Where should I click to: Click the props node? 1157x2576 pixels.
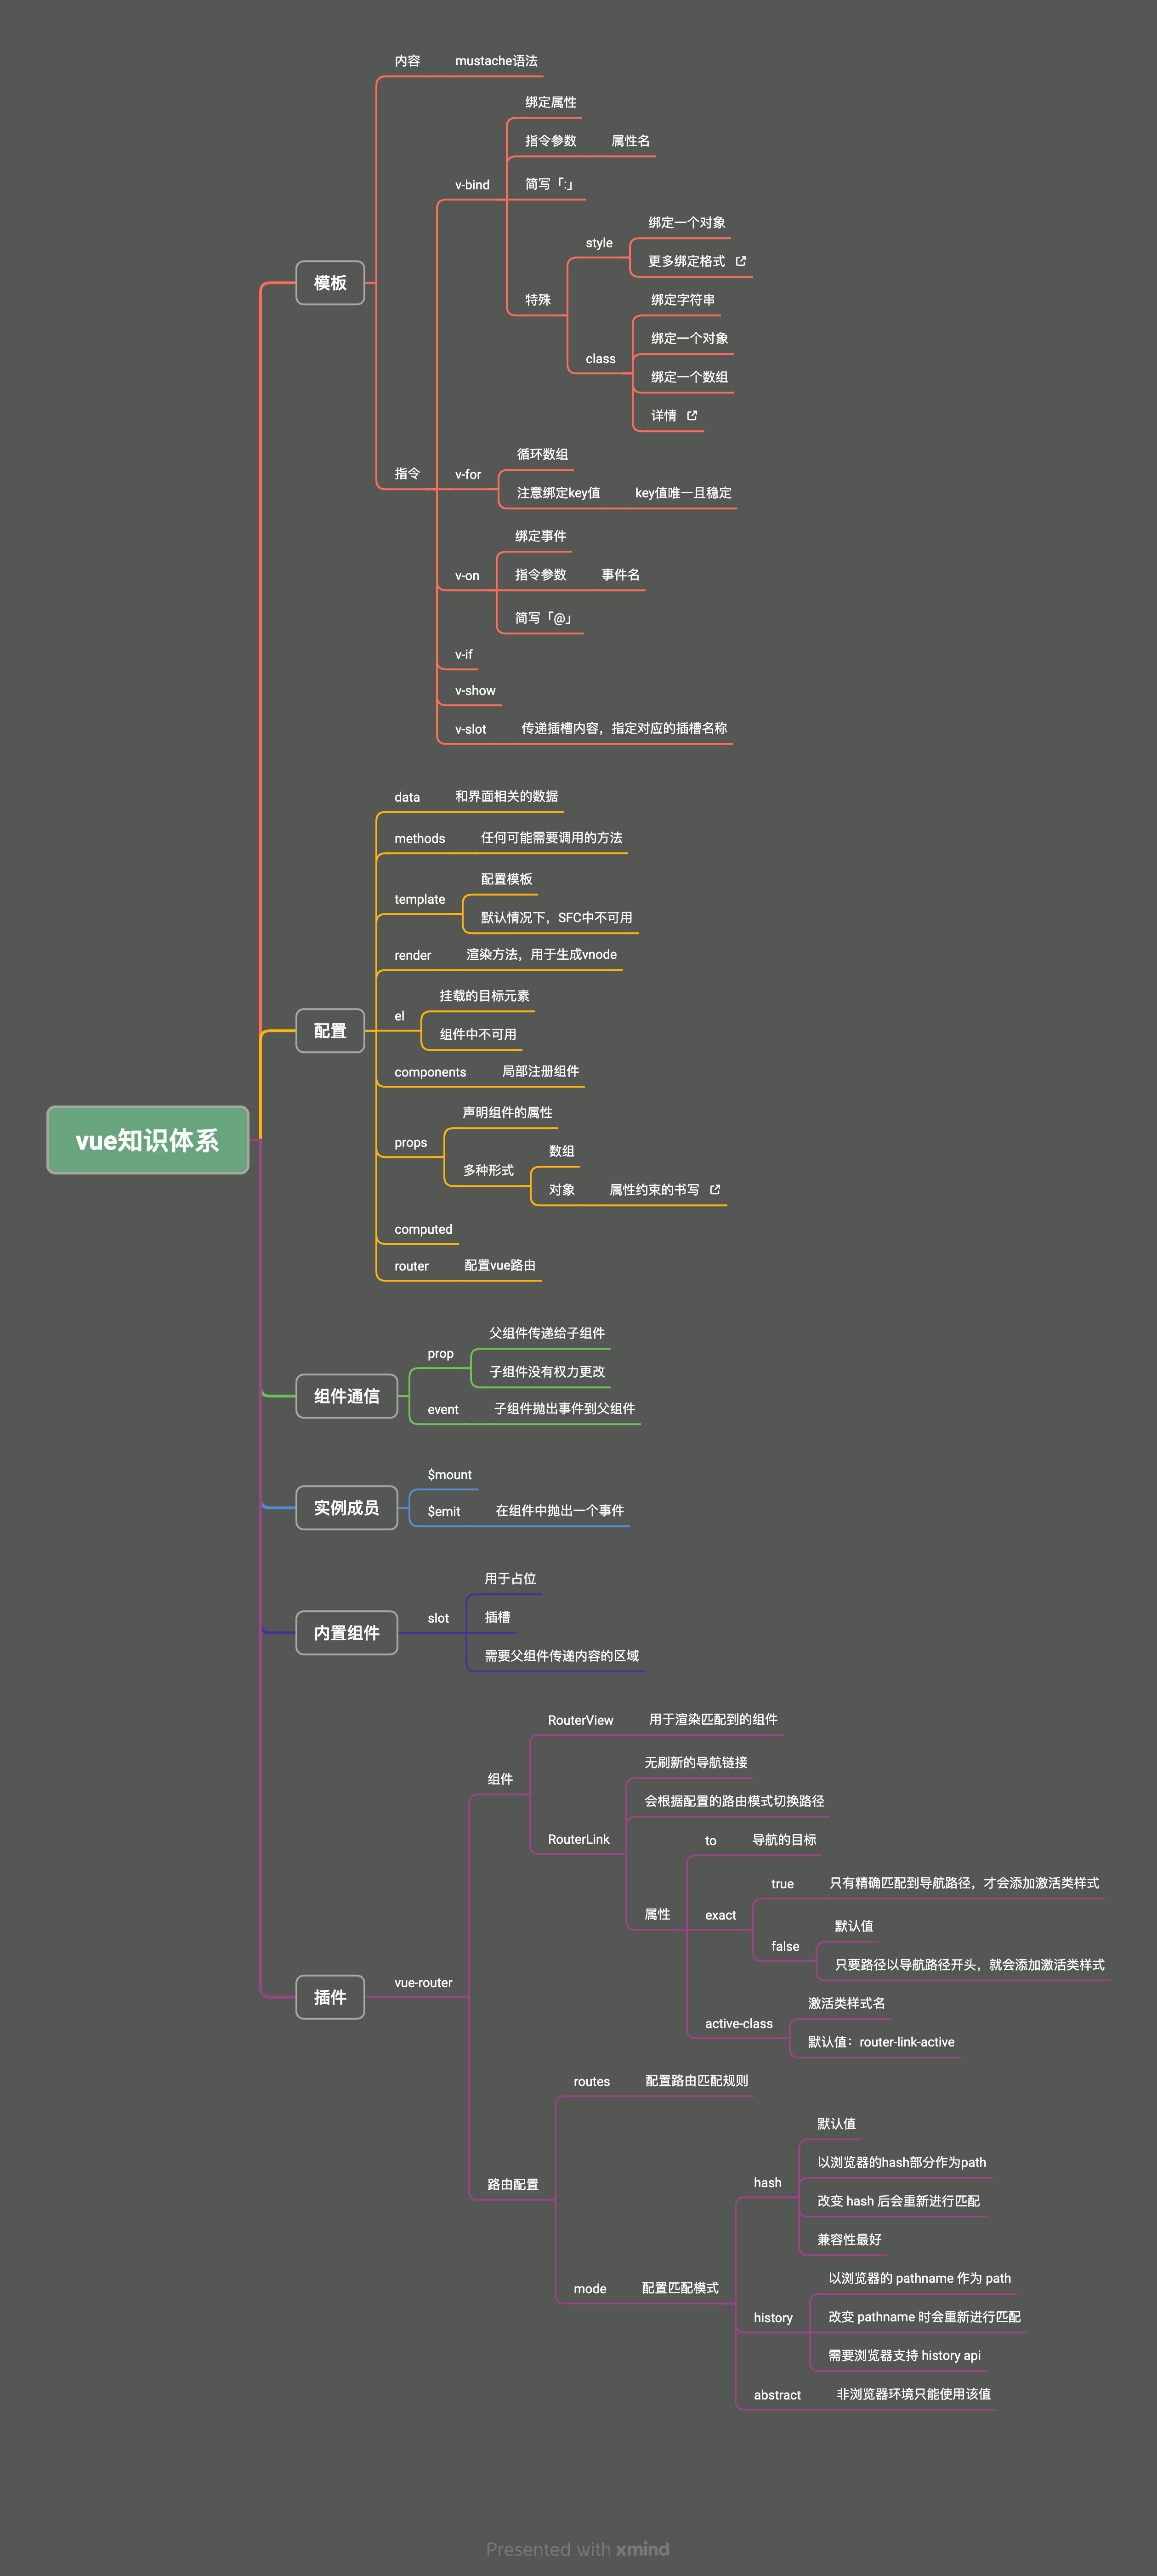coord(411,1143)
